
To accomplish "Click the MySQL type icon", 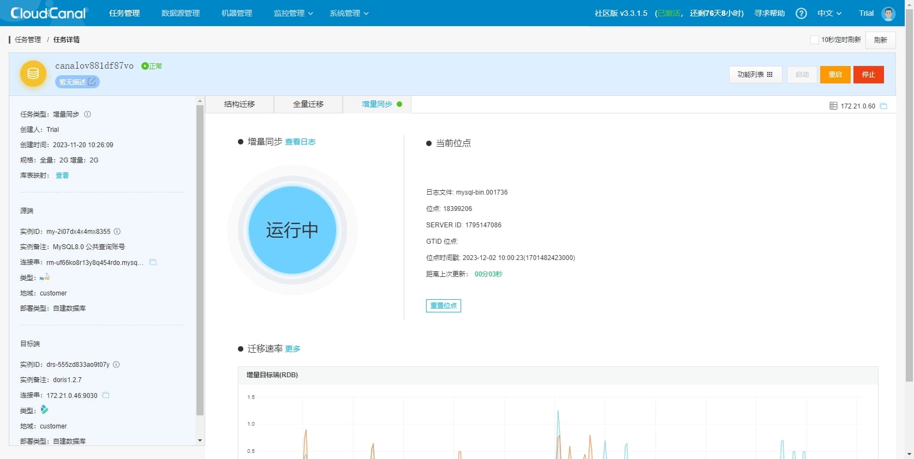I will [45, 277].
